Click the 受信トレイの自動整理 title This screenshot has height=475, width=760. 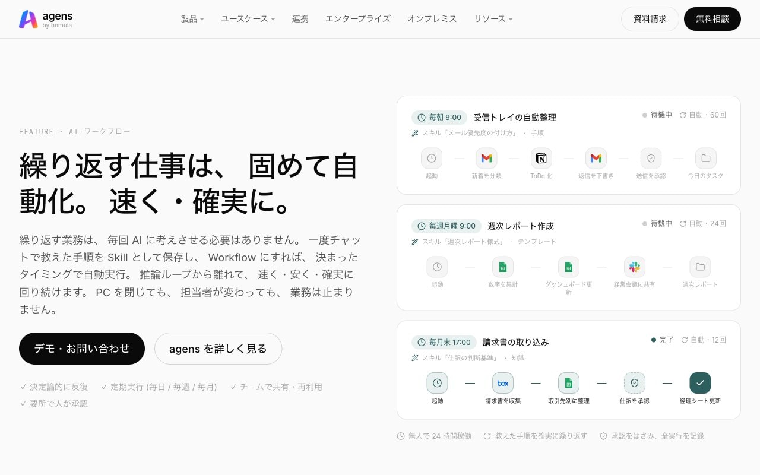click(x=515, y=118)
